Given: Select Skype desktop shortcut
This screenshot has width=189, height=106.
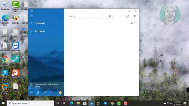Looking at the screenshot, I should click(5, 74).
